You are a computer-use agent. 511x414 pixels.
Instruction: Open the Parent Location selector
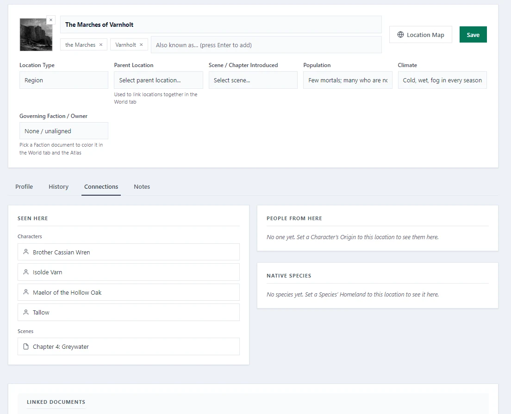pyautogui.click(x=158, y=80)
